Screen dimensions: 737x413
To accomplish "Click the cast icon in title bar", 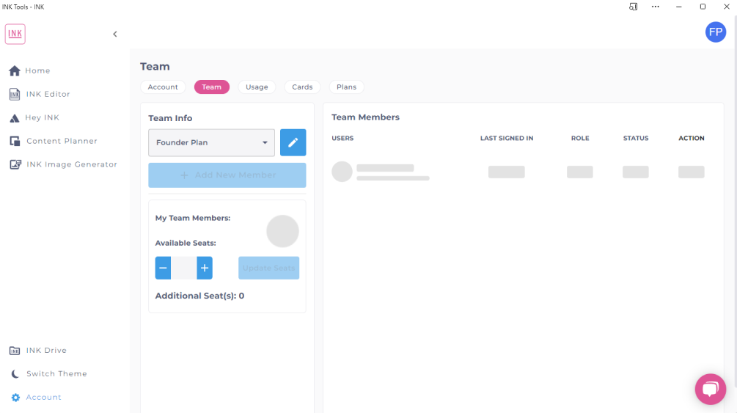I will (x=633, y=7).
